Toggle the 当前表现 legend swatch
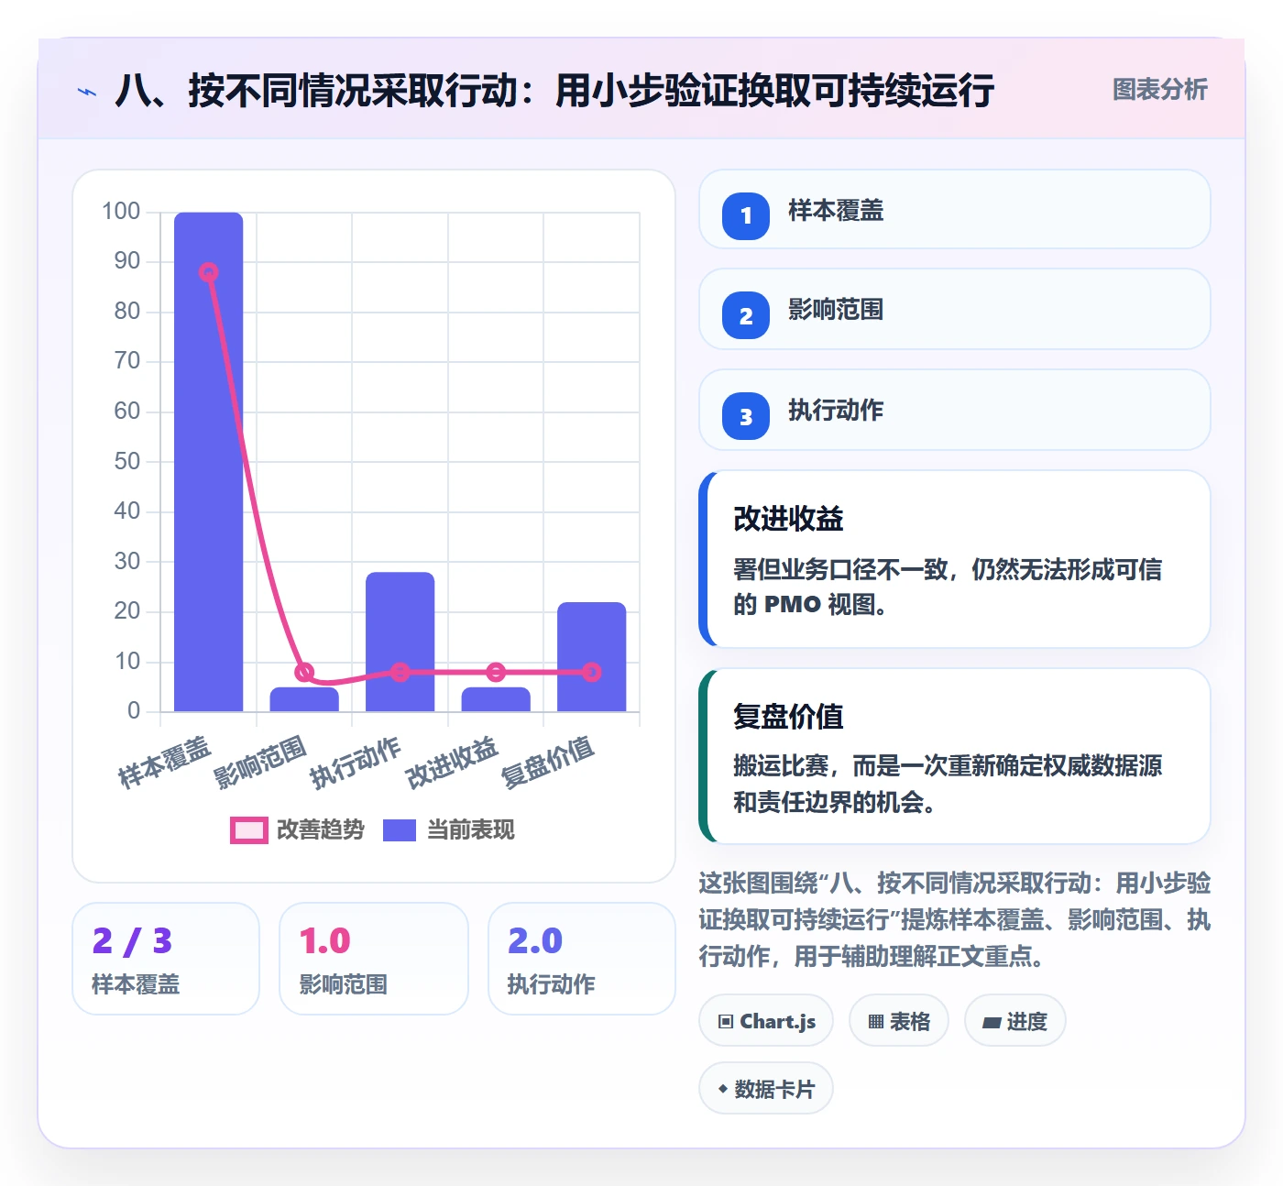 pyautogui.click(x=400, y=830)
